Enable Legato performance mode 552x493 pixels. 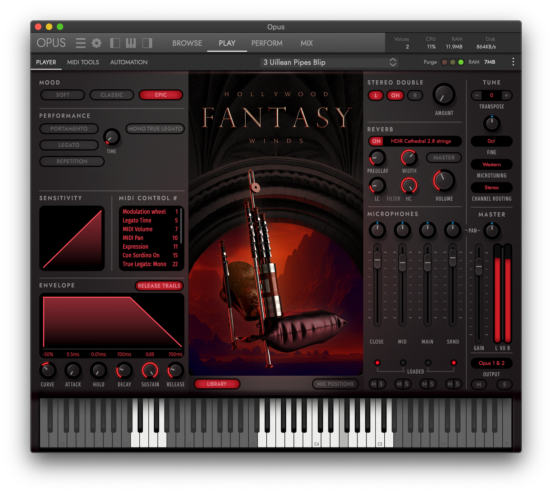coord(69,145)
